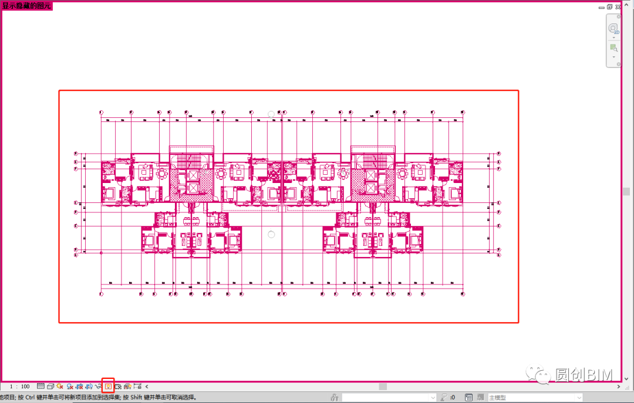The height and width of the screenshot is (403, 634).
Task: Open the active workset dropdown
Action: (433, 398)
